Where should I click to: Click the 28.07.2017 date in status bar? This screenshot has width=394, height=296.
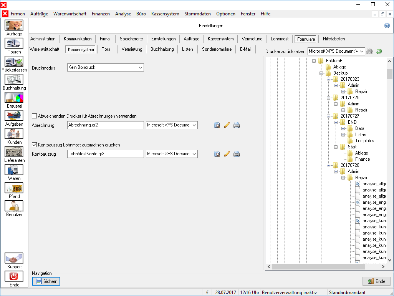click(x=225, y=293)
